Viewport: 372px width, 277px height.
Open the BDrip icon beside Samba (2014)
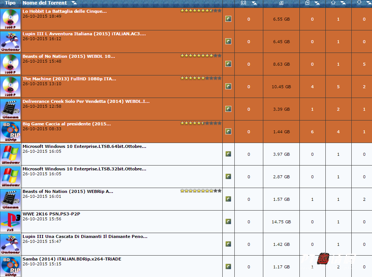[11, 266]
